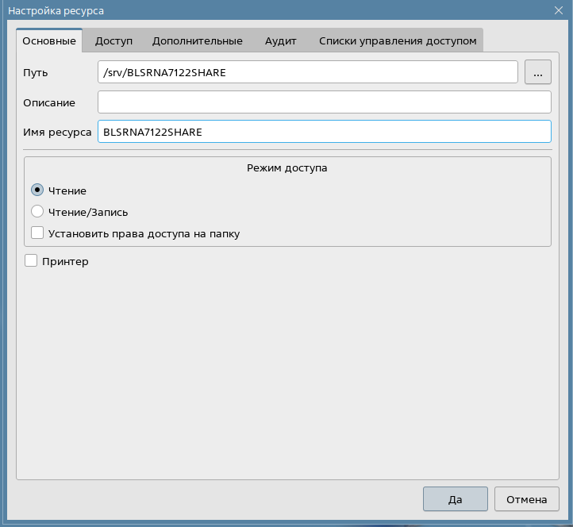Click the Имя ресурса input field
573x527 pixels.
point(325,132)
